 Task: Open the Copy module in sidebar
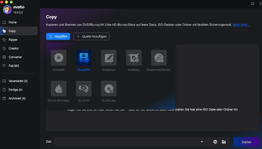19,31
